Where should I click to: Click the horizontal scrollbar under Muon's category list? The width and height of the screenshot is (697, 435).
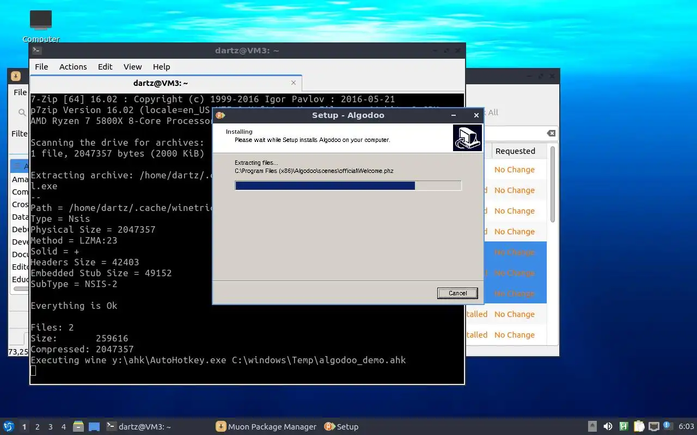point(22,289)
